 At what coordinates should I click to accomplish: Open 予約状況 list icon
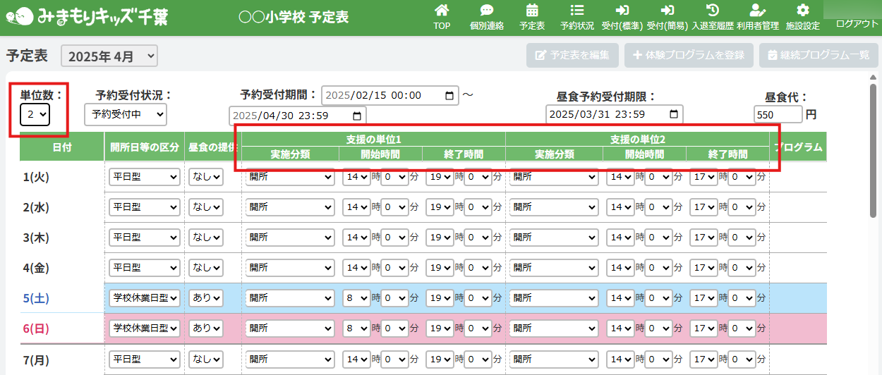[x=577, y=11]
